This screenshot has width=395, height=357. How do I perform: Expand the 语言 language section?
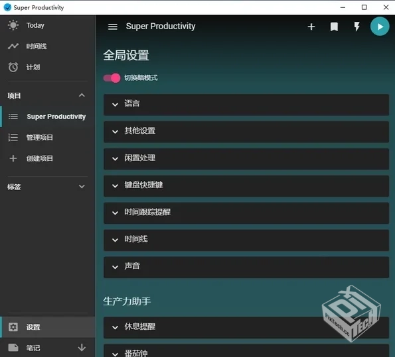pos(246,105)
